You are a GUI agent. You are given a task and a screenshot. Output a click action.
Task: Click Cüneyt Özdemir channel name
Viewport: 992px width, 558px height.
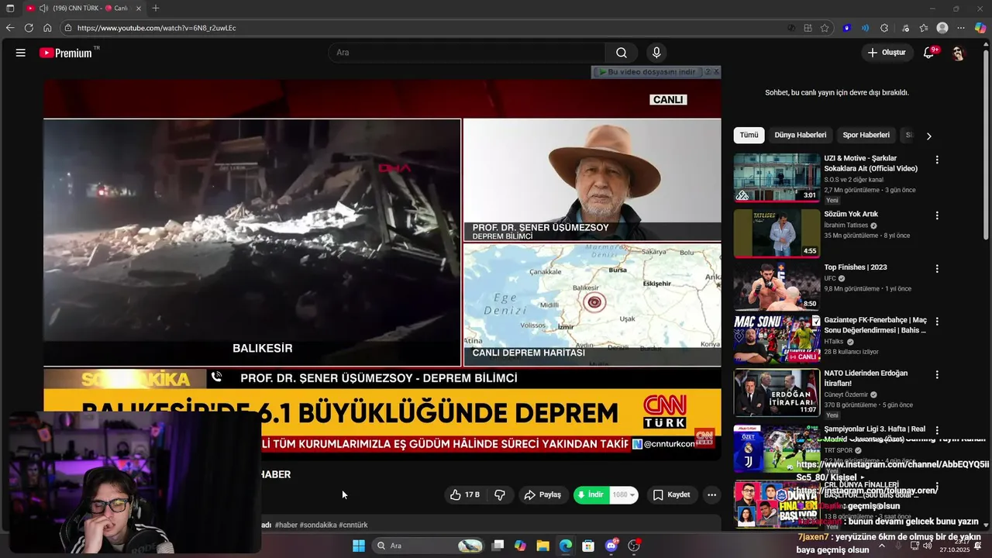point(846,394)
